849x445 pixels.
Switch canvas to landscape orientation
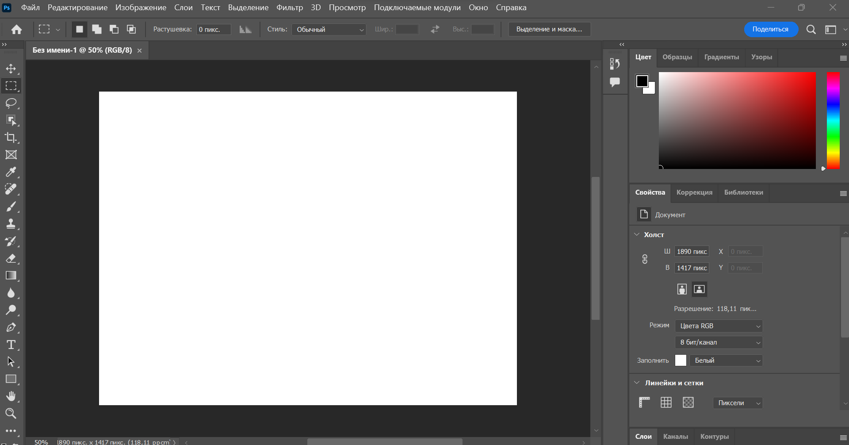[x=699, y=289]
